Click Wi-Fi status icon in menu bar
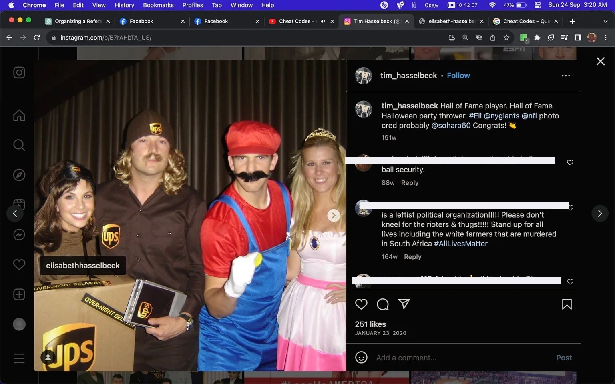The width and height of the screenshot is (615, 384). click(492, 5)
